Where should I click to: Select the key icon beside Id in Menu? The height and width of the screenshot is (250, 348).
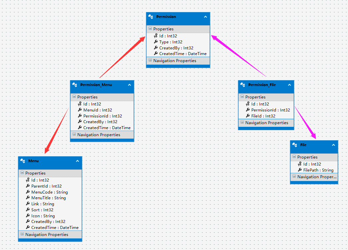pyautogui.click(x=28, y=180)
